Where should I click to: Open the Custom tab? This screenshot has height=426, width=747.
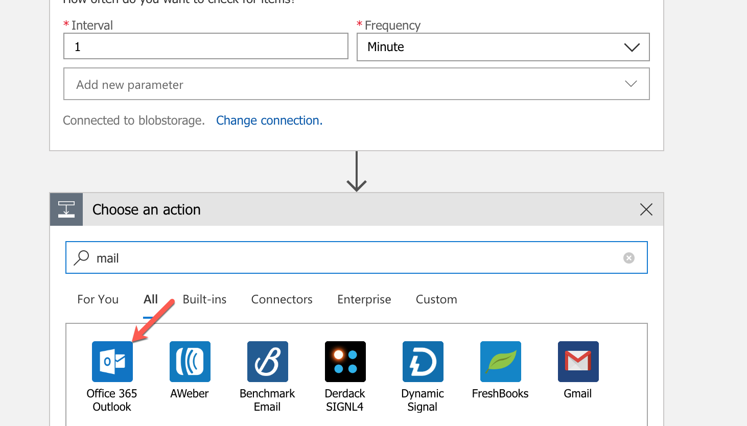(436, 299)
